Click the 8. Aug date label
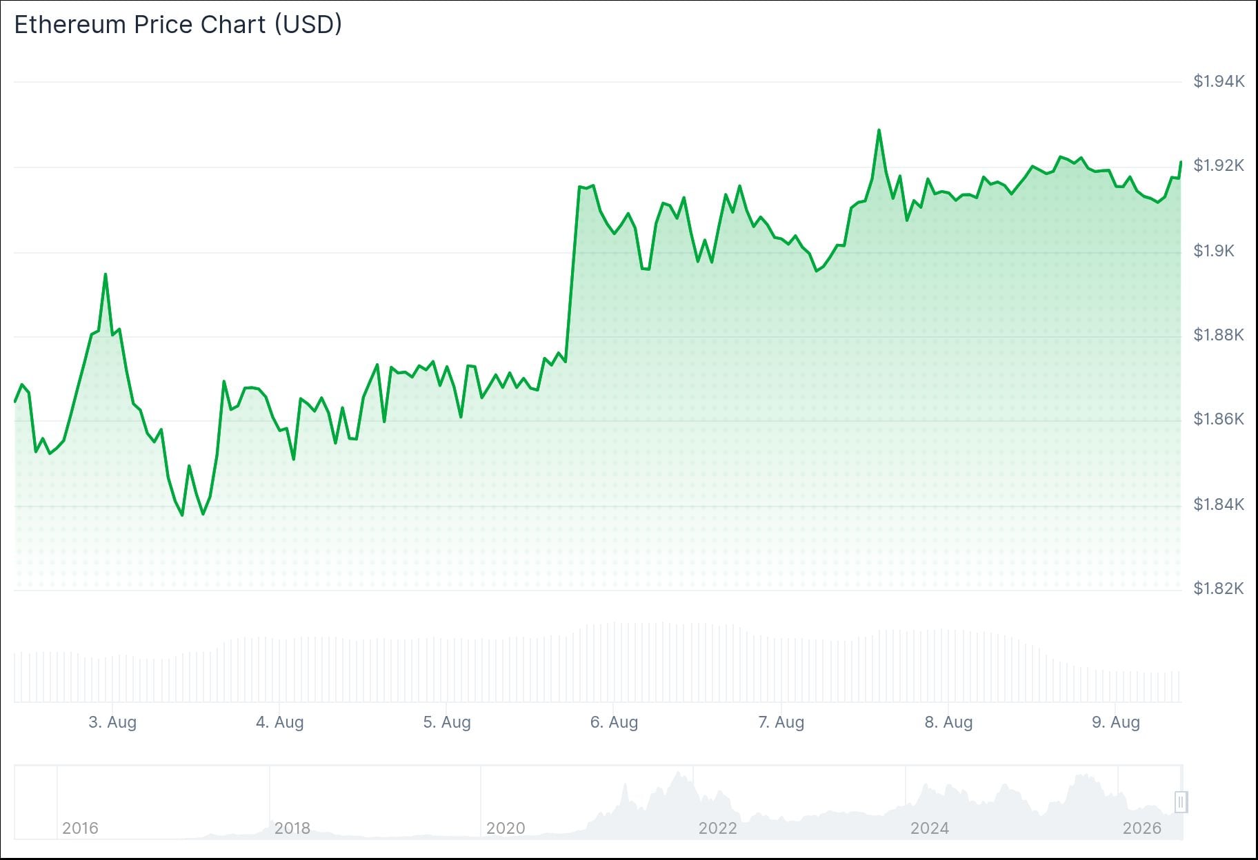Screen dimensions: 1258x860 click(948, 722)
